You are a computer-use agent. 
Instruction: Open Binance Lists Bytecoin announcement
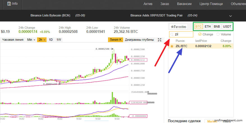pos(50,15)
